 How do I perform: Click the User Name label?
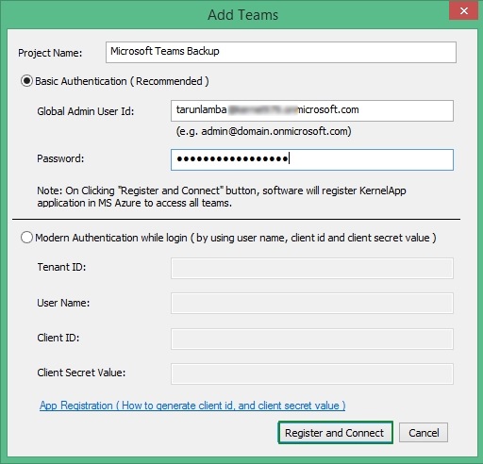[63, 303]
